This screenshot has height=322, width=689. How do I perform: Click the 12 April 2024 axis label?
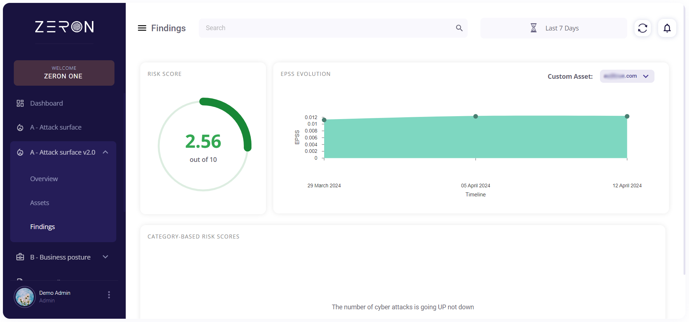pyautogui.click(x=627, y=186)
